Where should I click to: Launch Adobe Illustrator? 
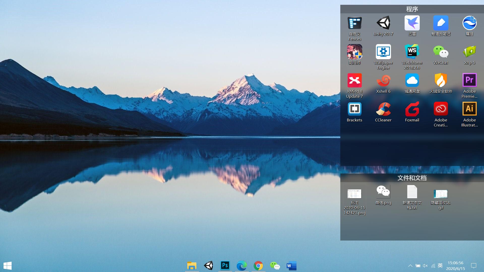[x=469, y=109]
